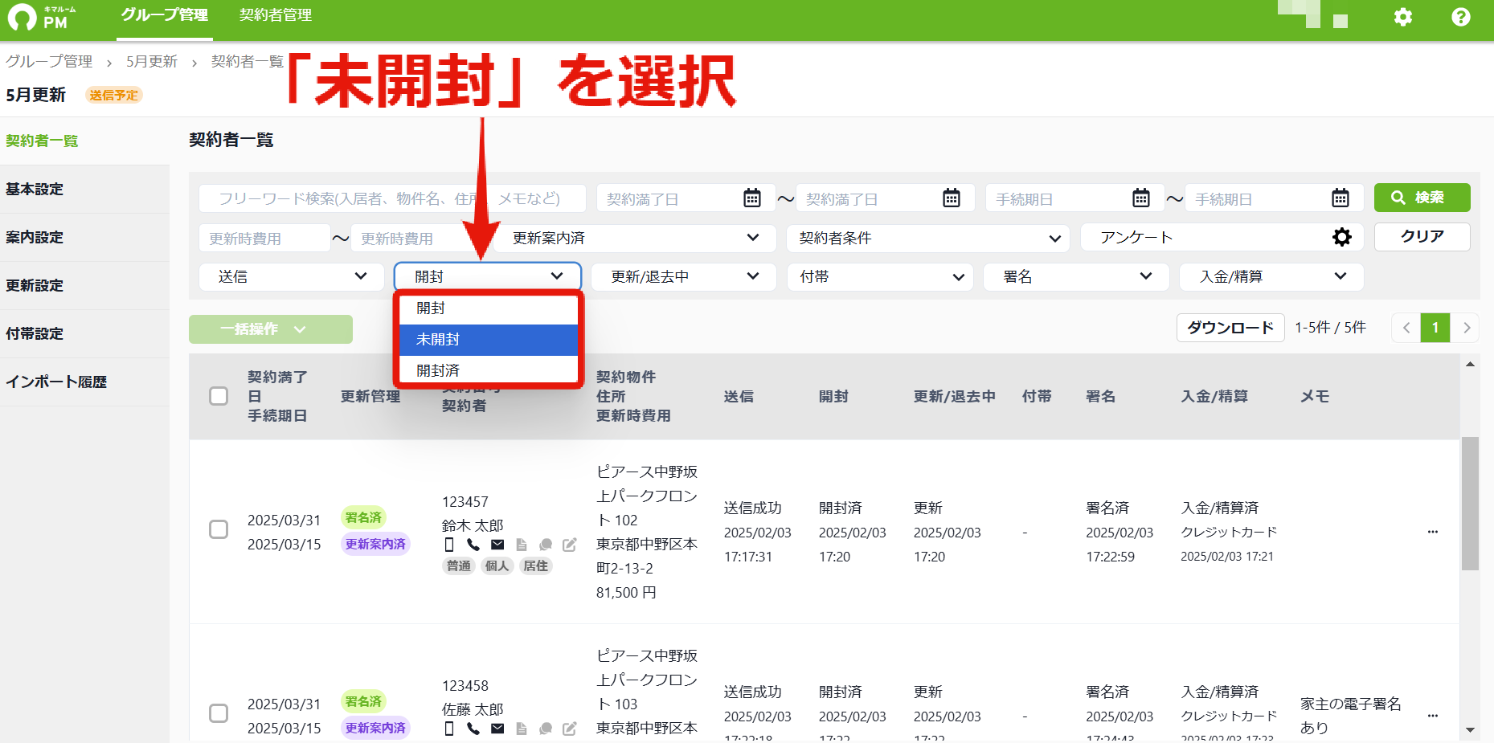Click the chat bubble icon for 鈴木 太郎
The image size is (1494, 743).
pos(546,545)
